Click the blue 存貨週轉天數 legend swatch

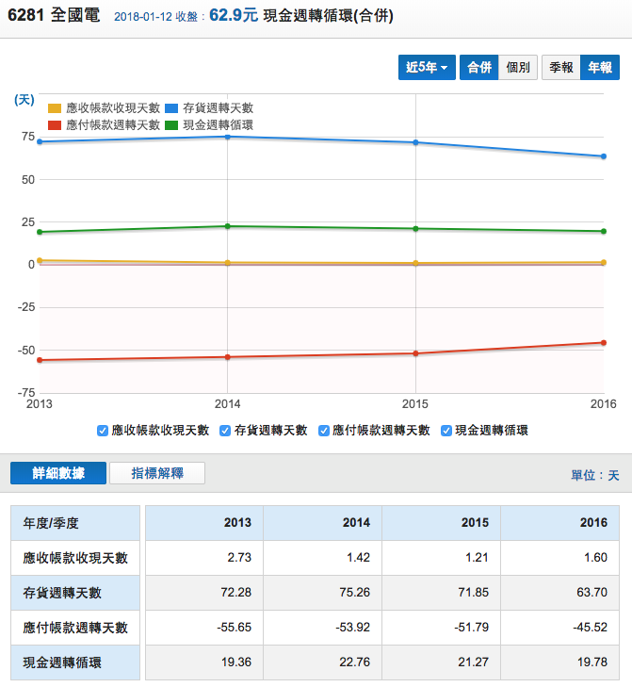pos(171,109)
